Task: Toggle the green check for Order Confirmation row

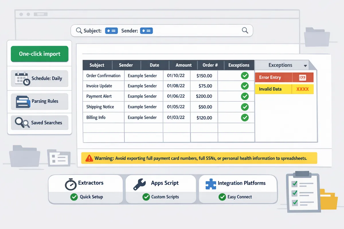Action: click(x=245, y=76)
